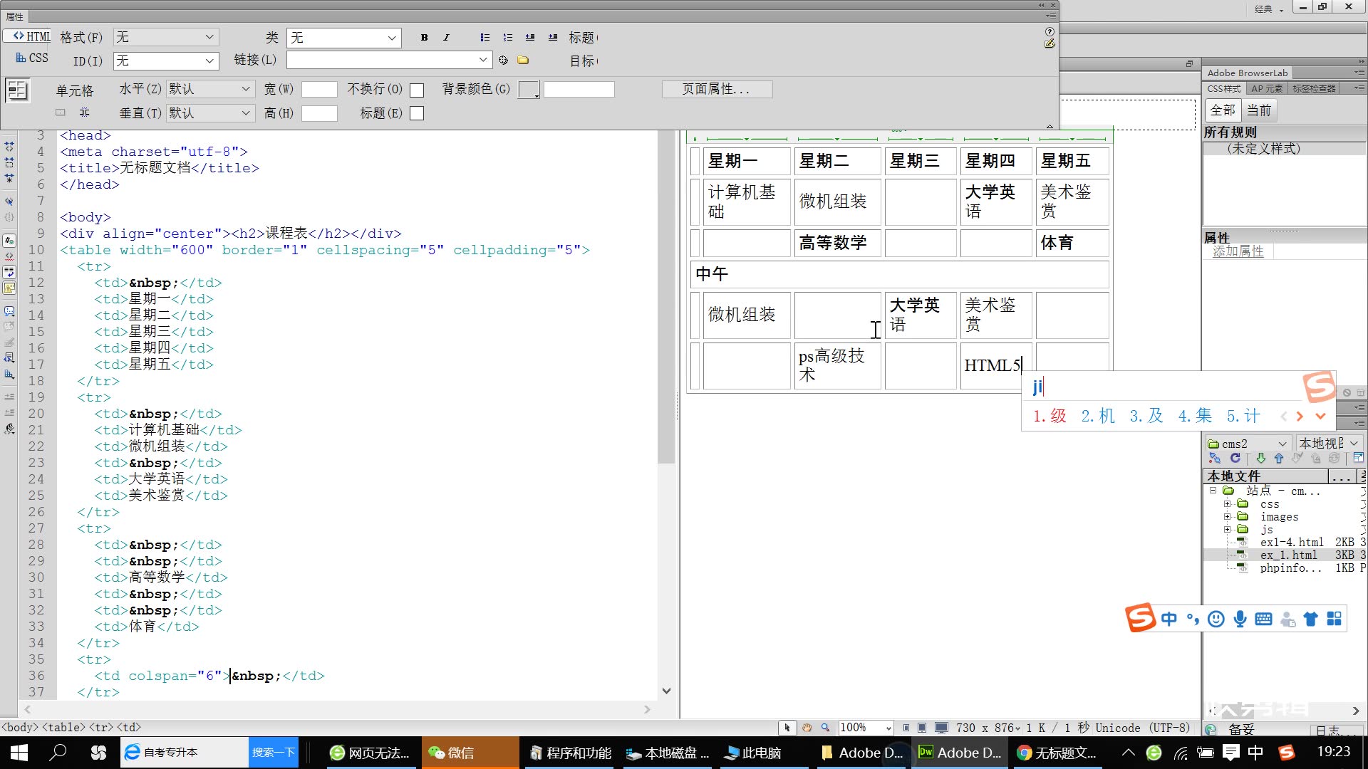Open Windows Start menu

click(x=19, y=753)
